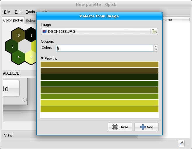Select hexagon swatch number 6
192x149 pixels.
click(x=18, y=35)
